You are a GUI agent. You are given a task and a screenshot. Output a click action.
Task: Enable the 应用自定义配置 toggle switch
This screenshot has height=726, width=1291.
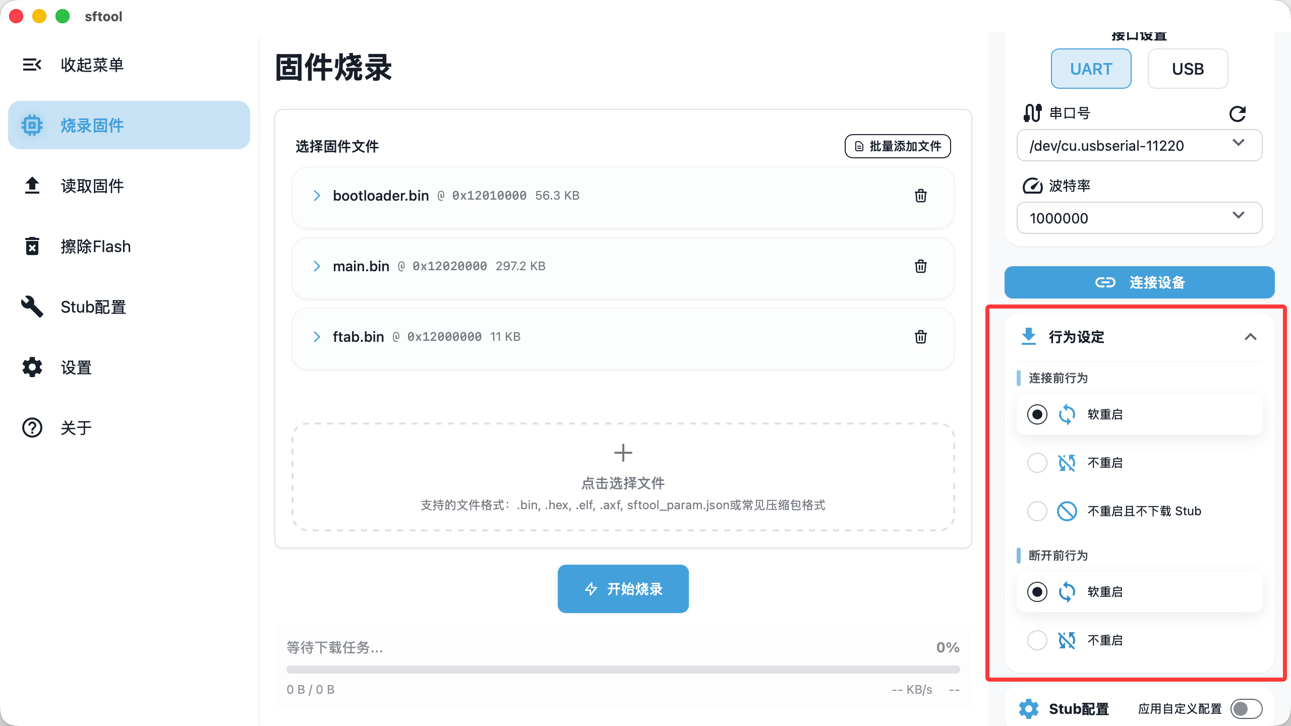click(x=1246, y=709)
